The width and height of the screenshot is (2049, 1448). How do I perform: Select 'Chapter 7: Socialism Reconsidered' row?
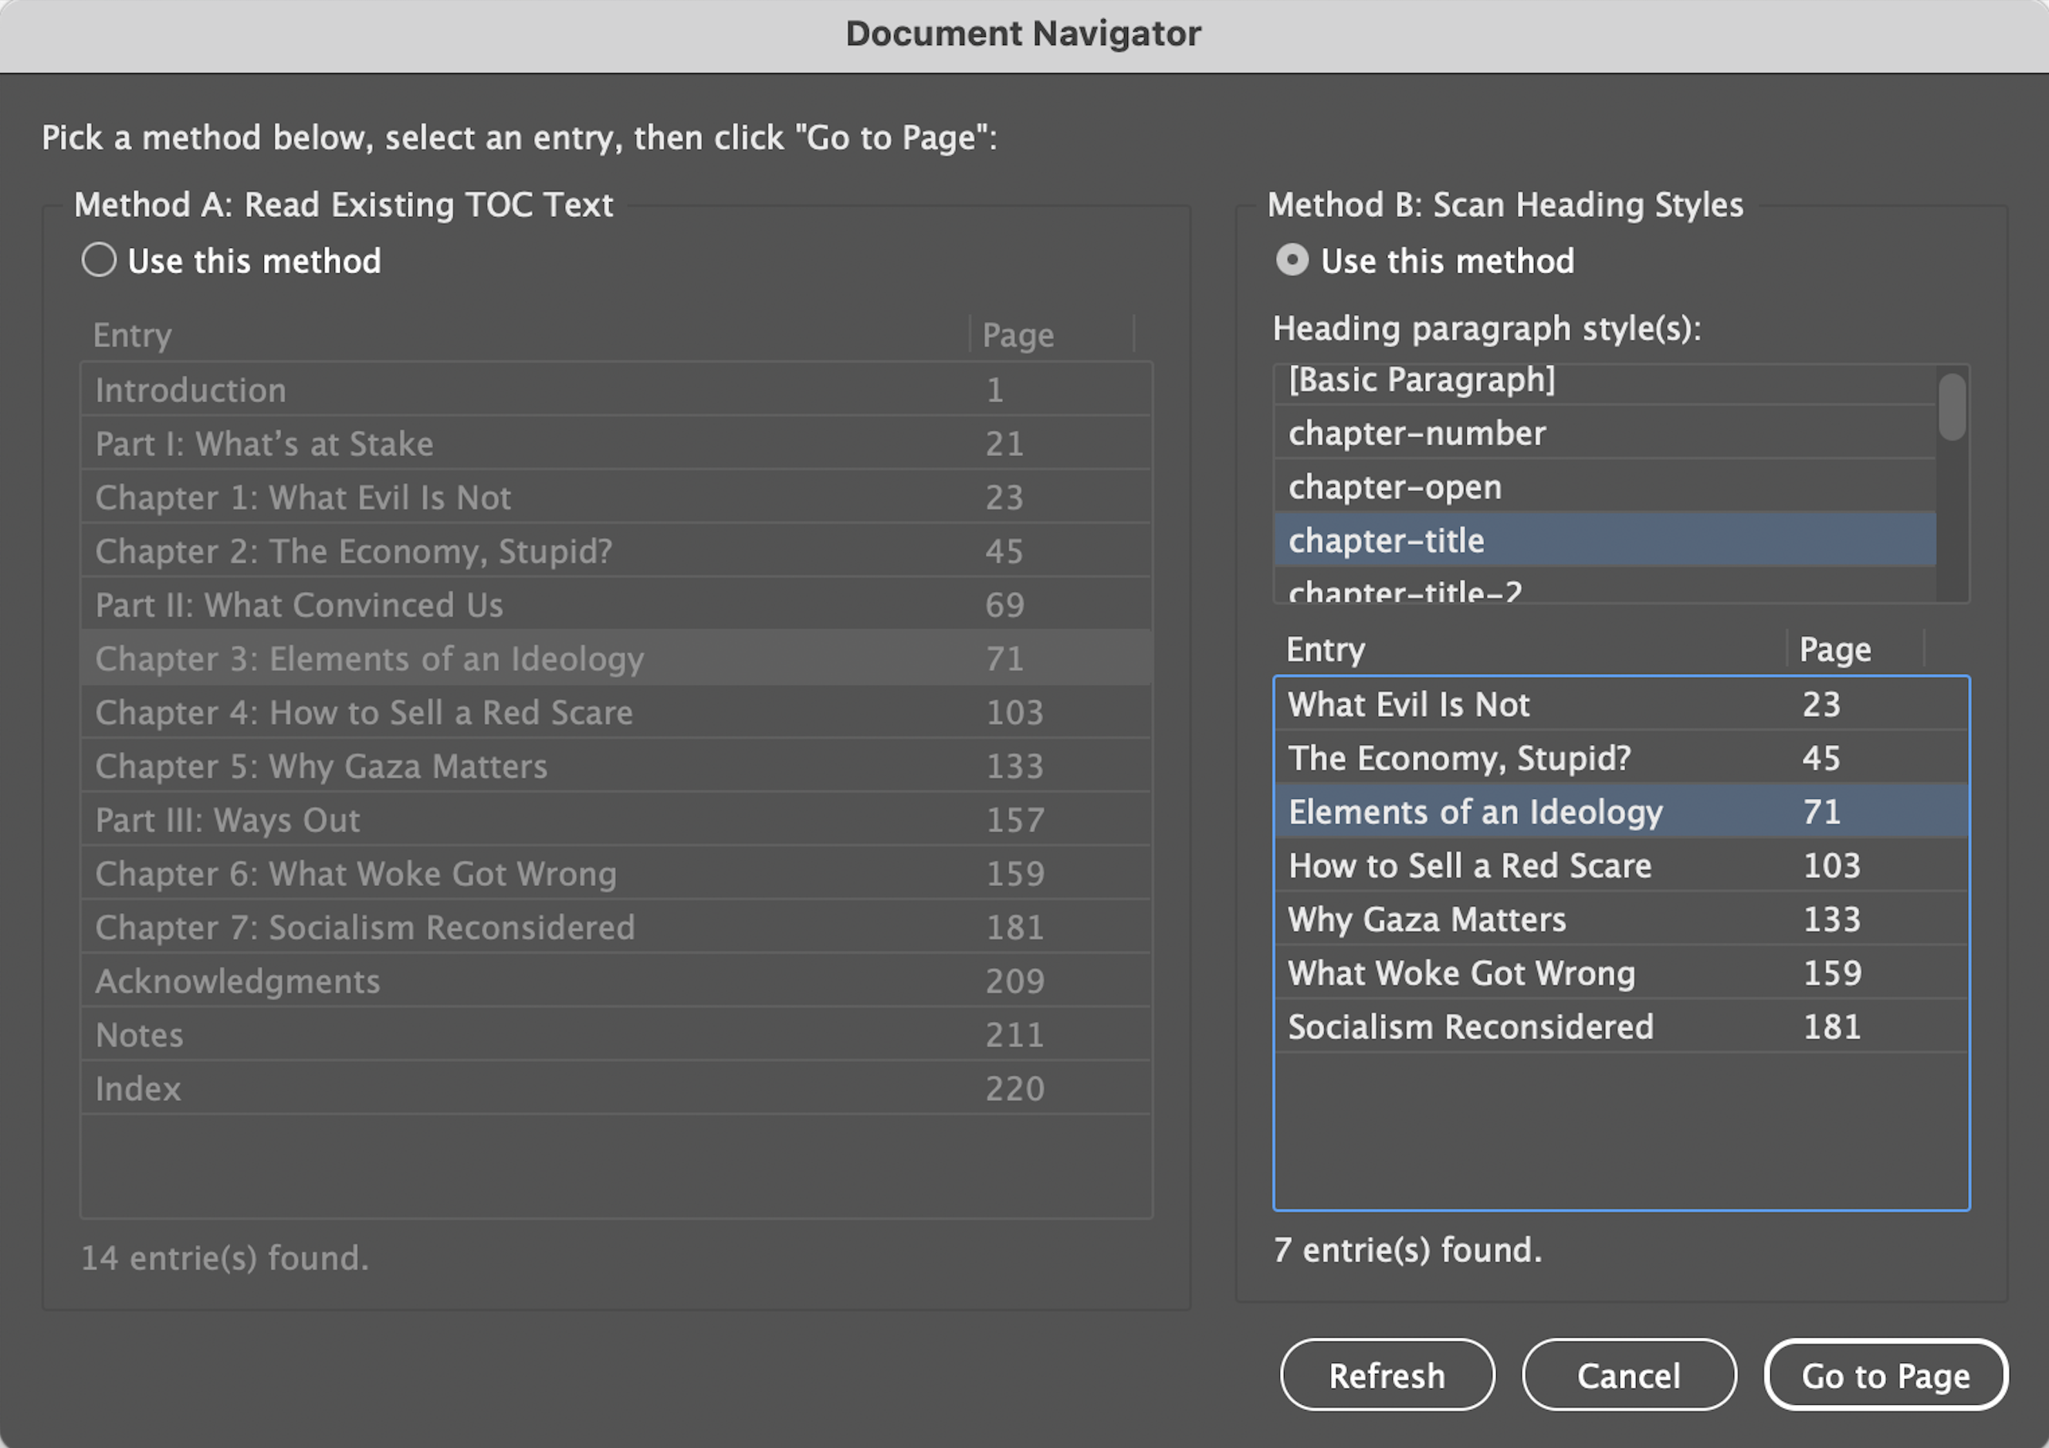click(x=616, y=927)
